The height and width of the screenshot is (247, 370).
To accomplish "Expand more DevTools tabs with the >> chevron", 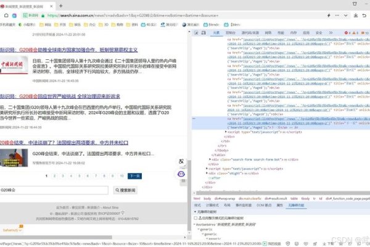I will [331, 33].
